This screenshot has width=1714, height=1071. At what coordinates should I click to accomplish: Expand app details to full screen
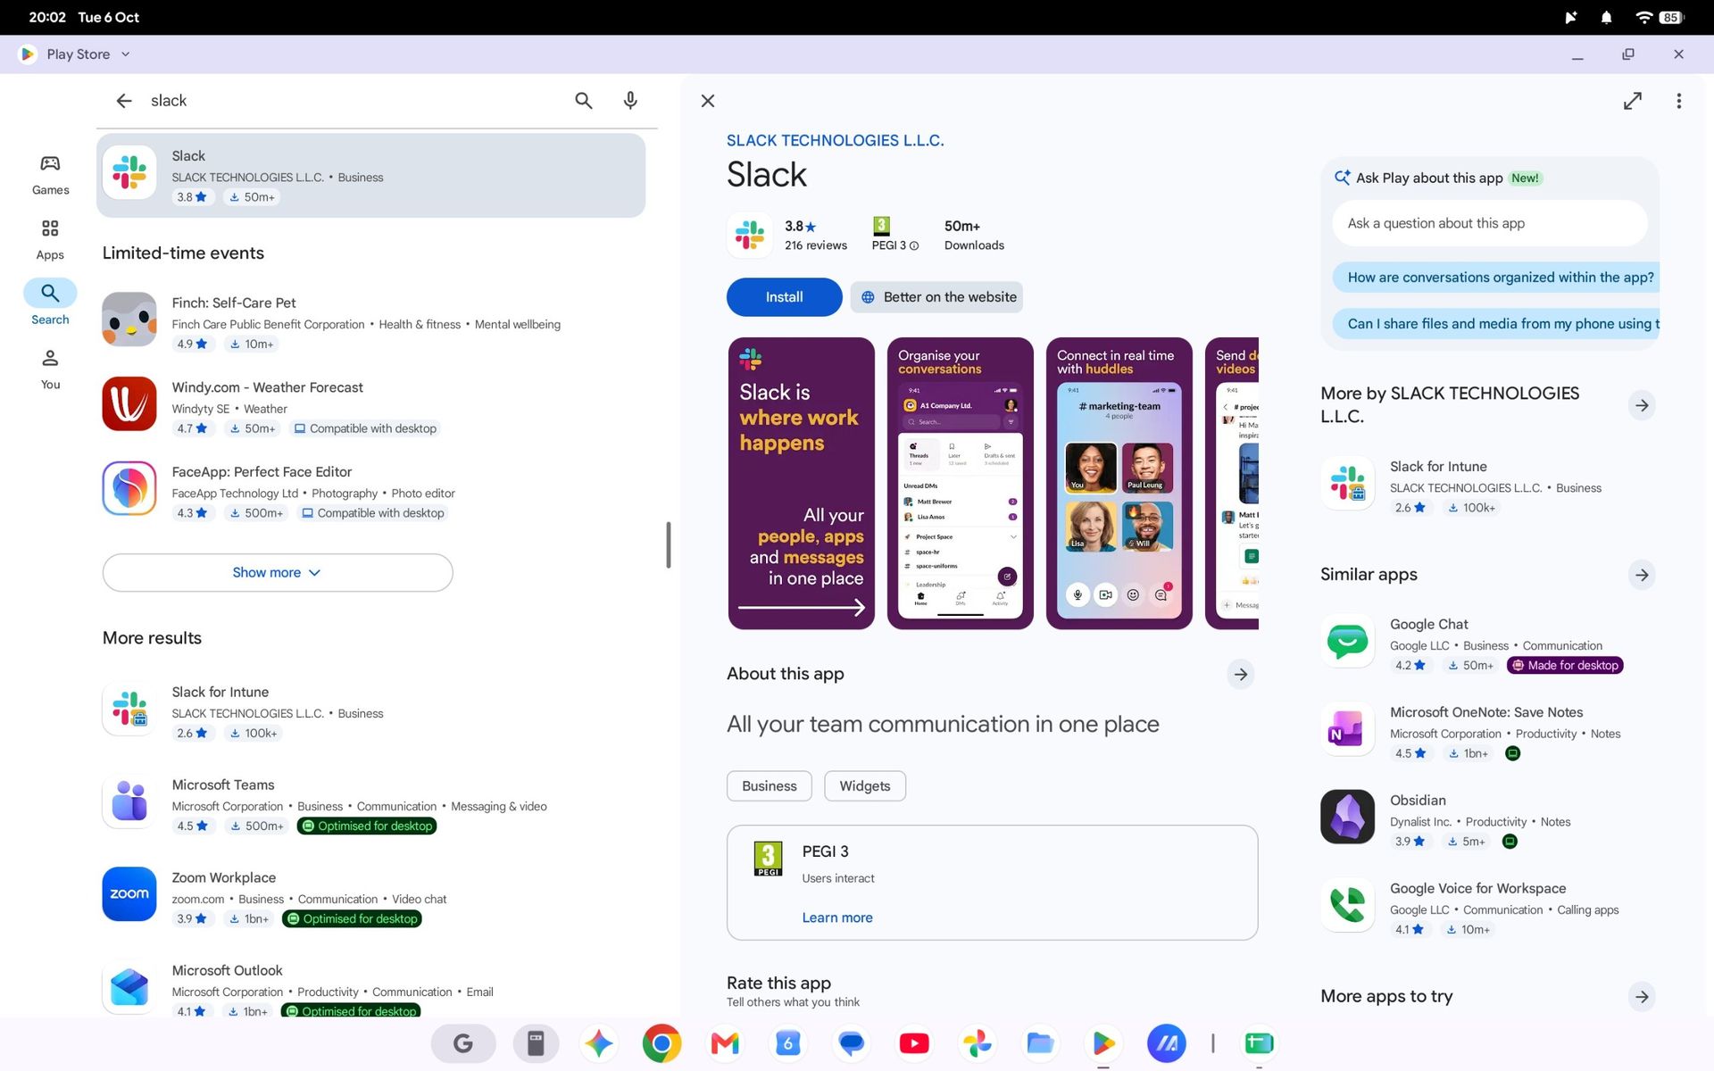(x=1632, y=101)
